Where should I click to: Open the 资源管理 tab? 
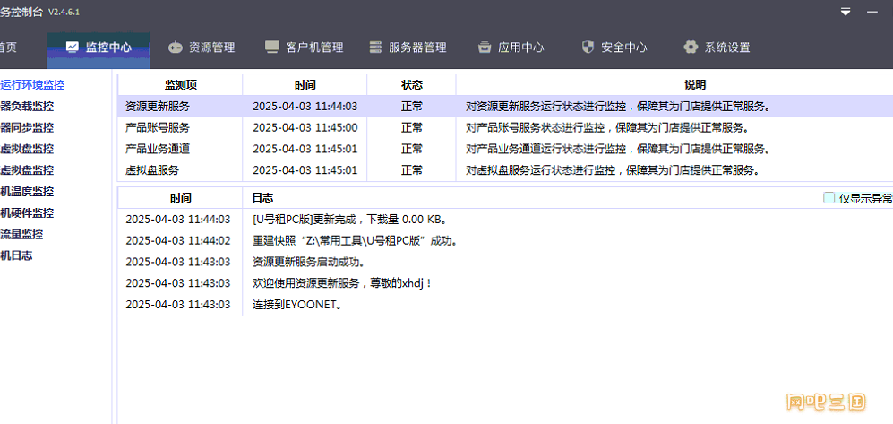coord(202,48)
